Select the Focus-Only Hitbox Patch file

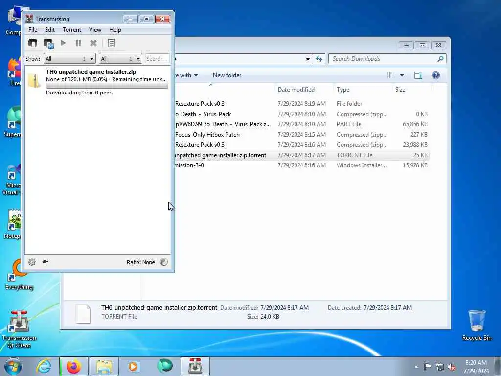301,135
